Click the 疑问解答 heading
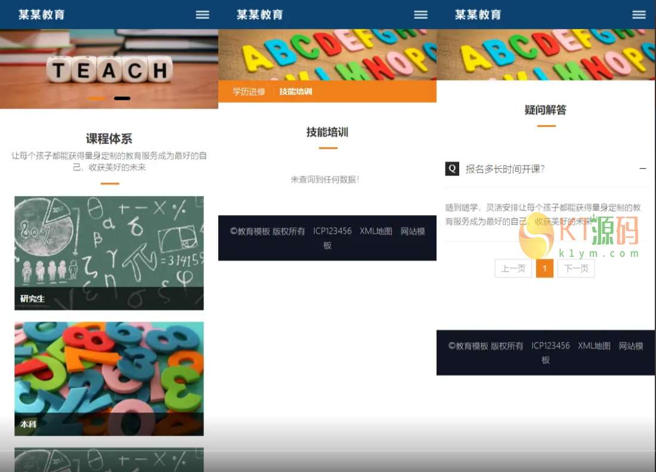This screenshot has width=656, height=472. pyautogui.click(x=546, y=110)
